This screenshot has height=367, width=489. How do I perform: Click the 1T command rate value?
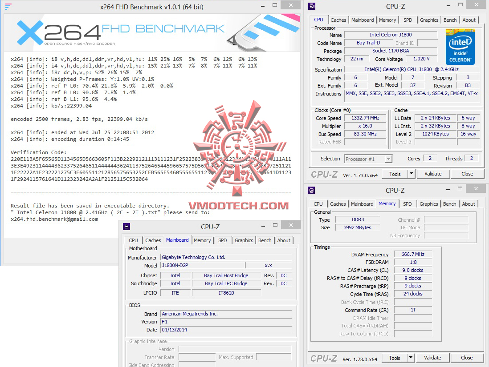413,310
